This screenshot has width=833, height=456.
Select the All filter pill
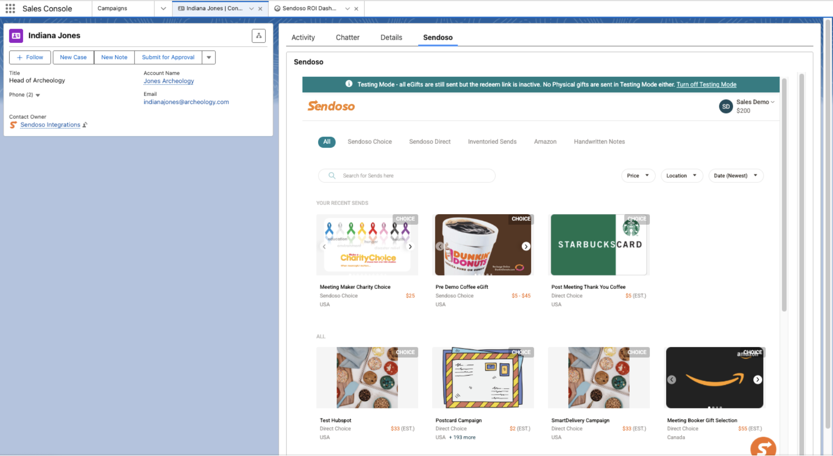click(327, 142)
